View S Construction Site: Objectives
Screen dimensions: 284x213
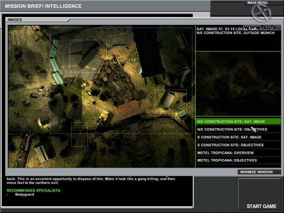[x=238, y=145]
